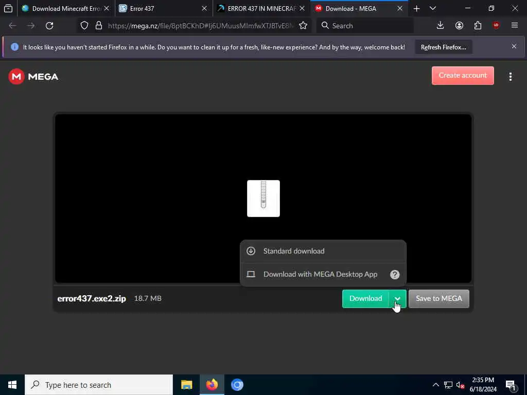Go forward one page
The width and height of the screenshot is (527, 395).
coord(31,26)
